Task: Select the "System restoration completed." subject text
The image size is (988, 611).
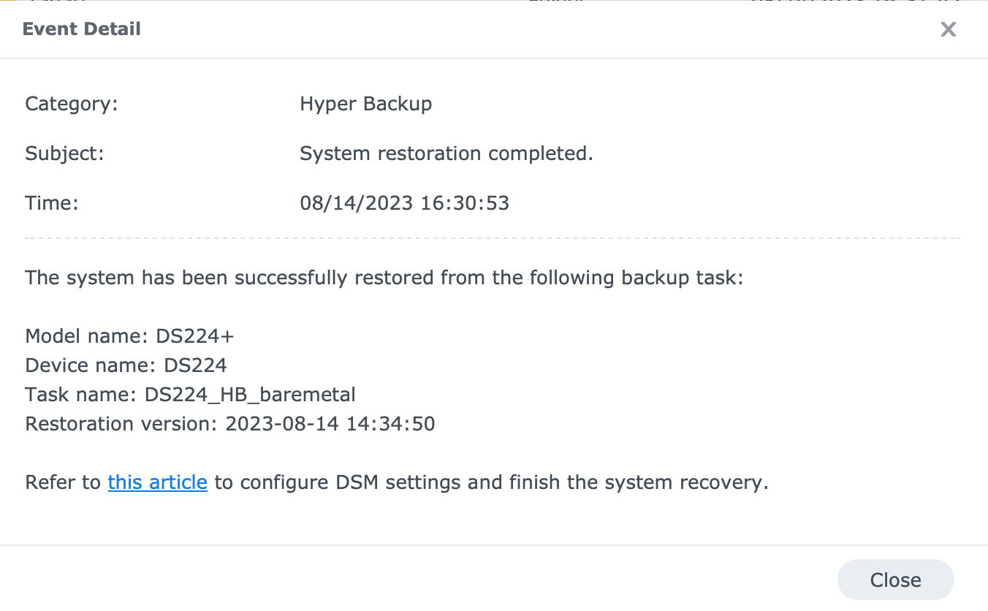Action: pos(446,153)
